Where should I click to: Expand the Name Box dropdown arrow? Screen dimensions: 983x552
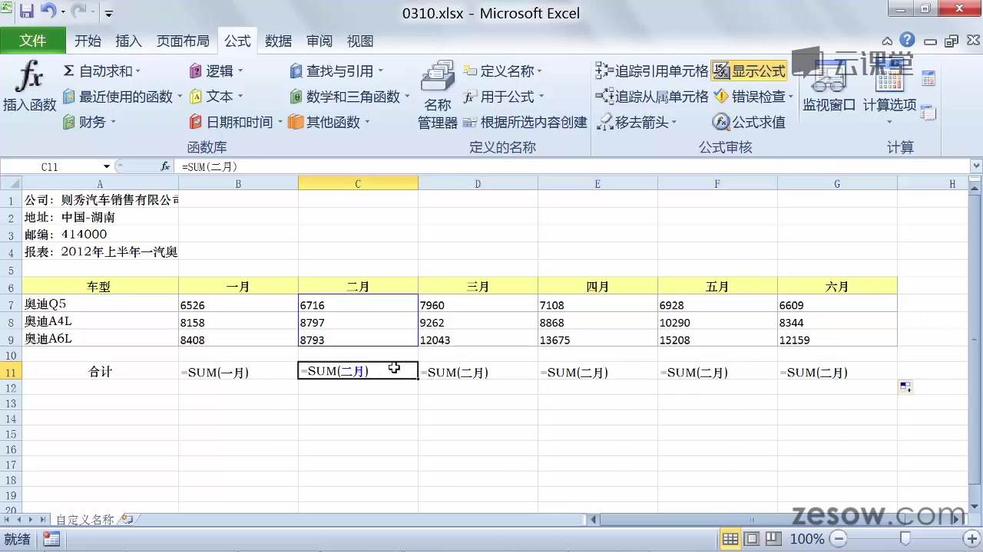point(106,166)
